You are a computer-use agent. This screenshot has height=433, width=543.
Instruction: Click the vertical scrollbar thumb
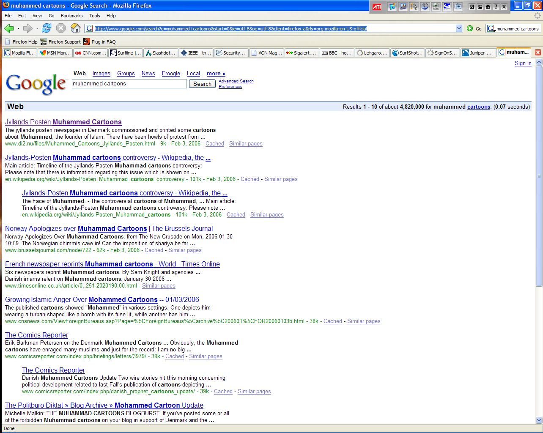pos(539,176)
